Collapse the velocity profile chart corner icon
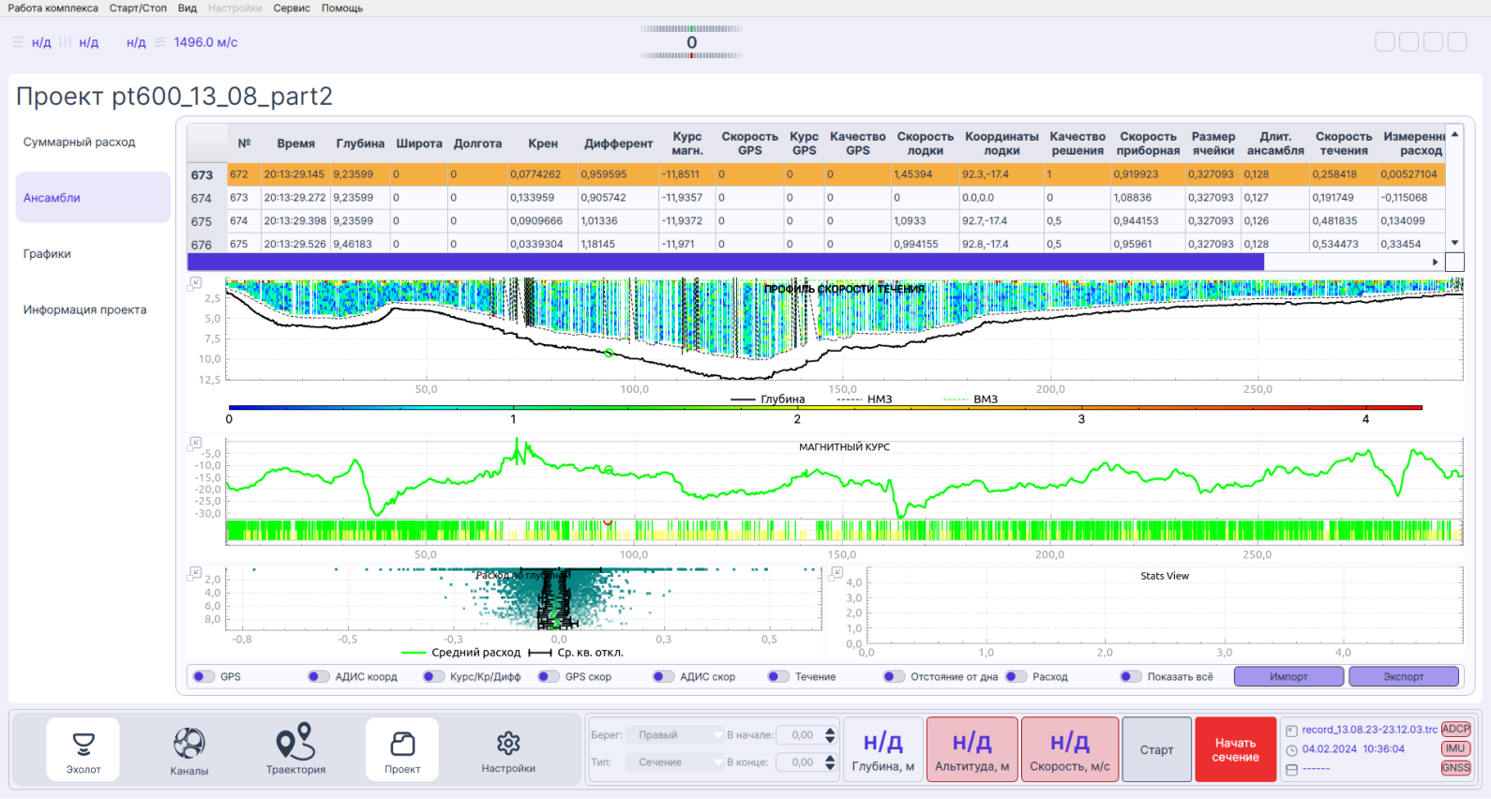 195,282
